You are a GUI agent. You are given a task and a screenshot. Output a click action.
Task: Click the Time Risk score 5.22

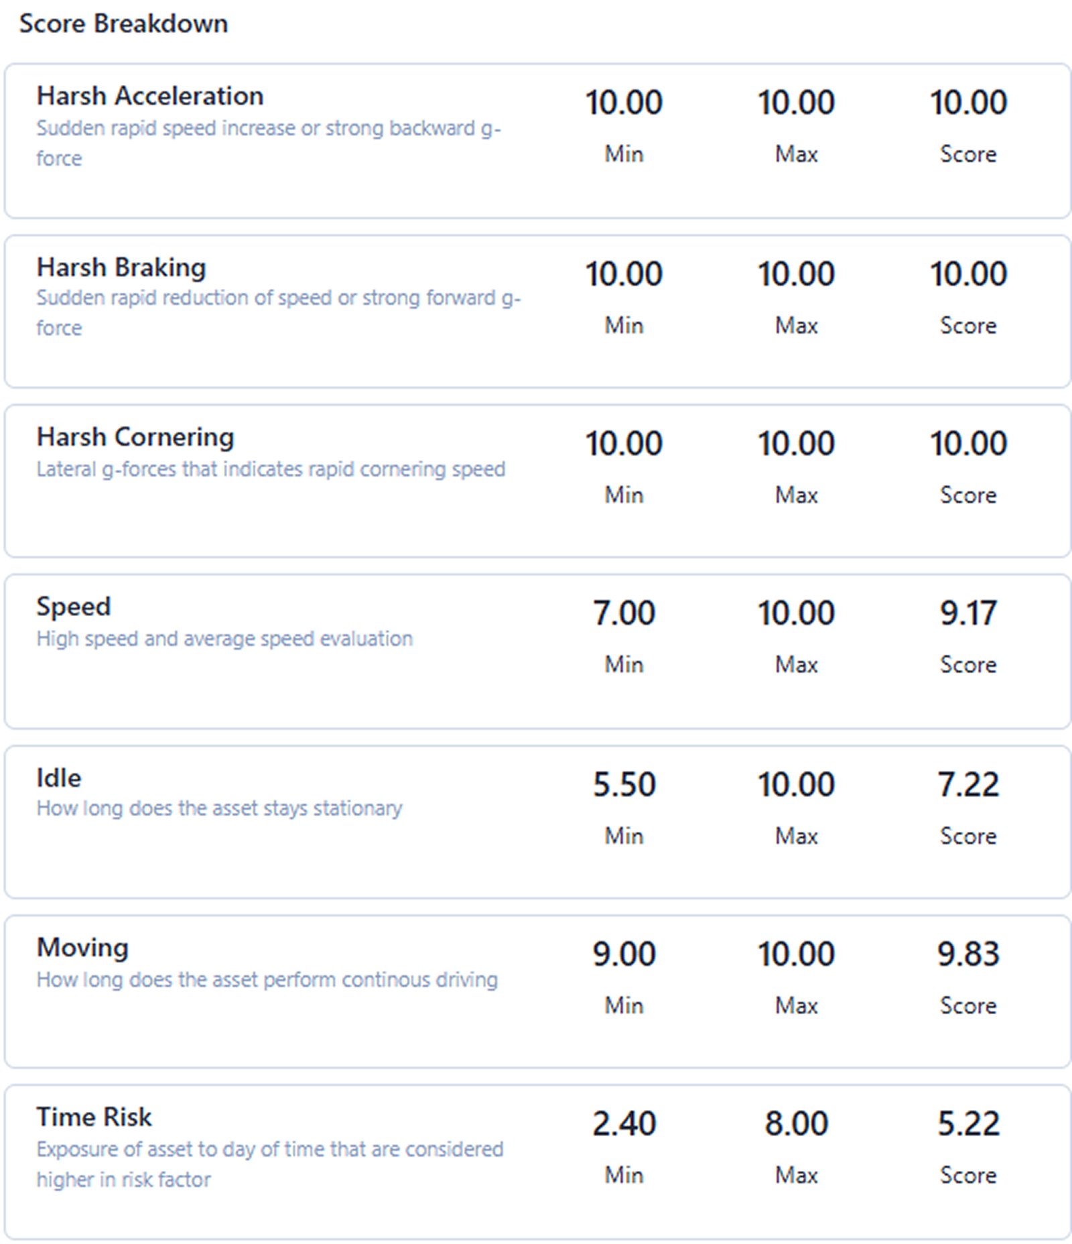pos(968,1124)
